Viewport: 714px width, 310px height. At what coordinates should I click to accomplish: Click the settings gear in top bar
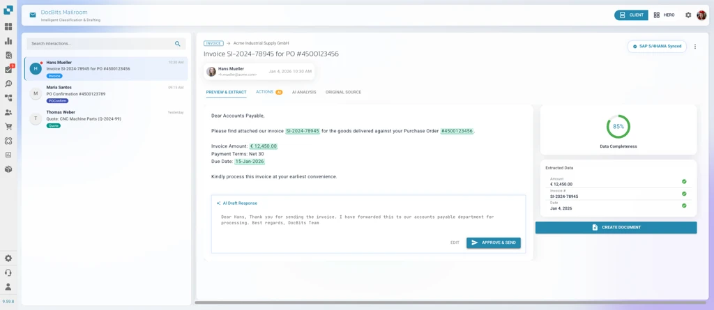(688, 15)
